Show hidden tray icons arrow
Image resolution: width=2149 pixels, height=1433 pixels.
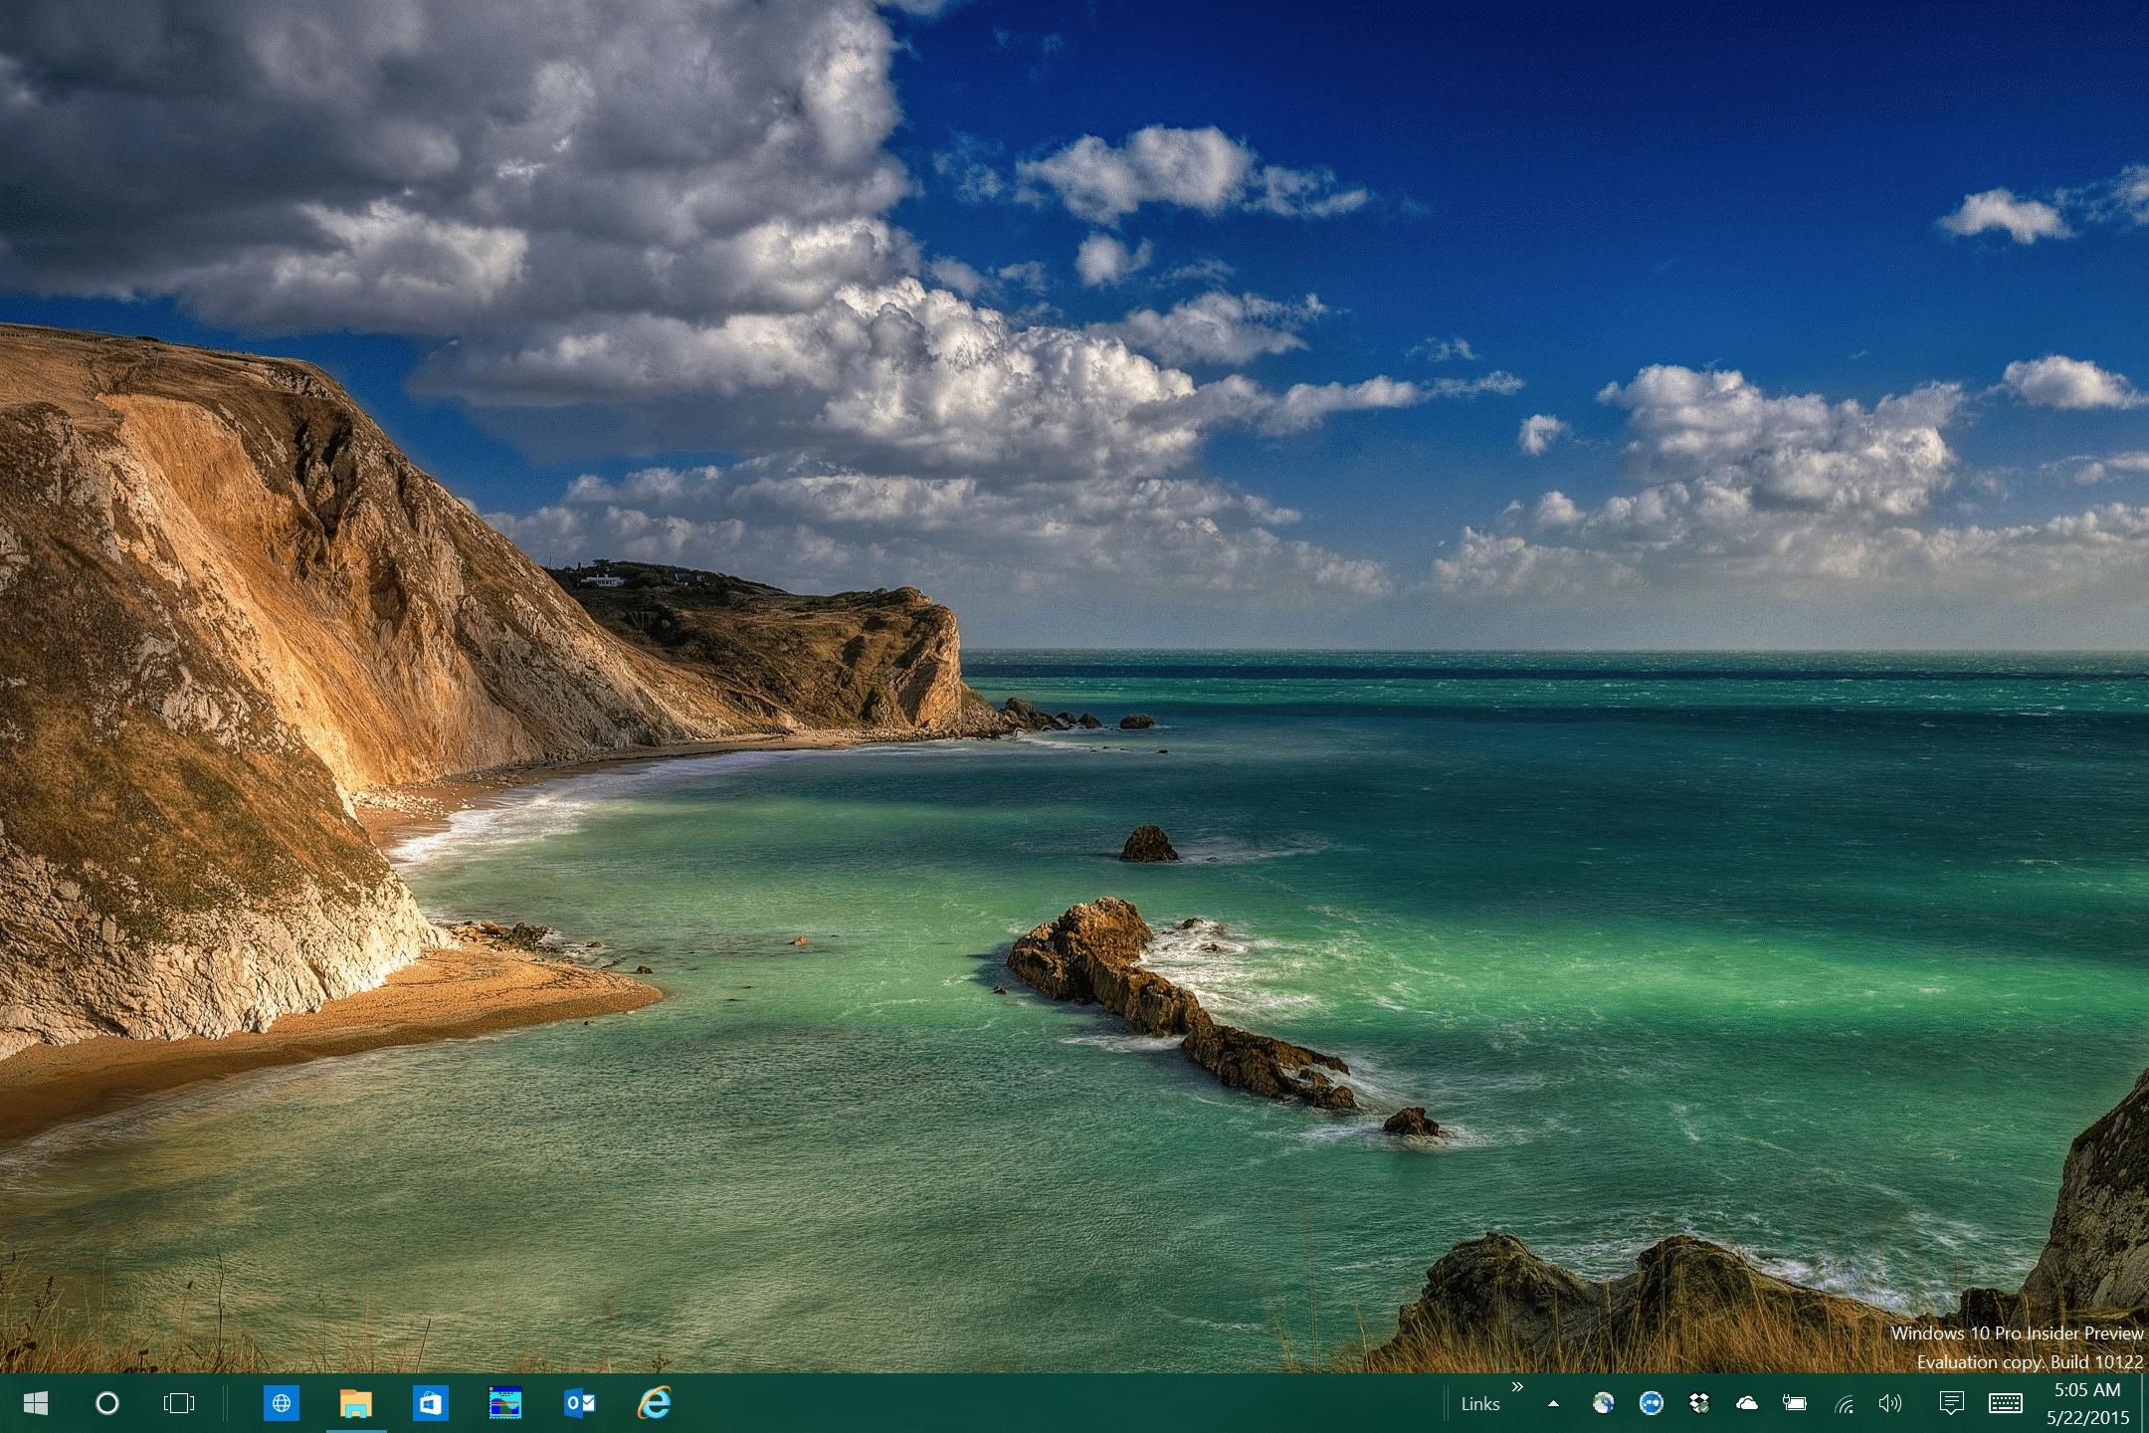[1553, 1404]
